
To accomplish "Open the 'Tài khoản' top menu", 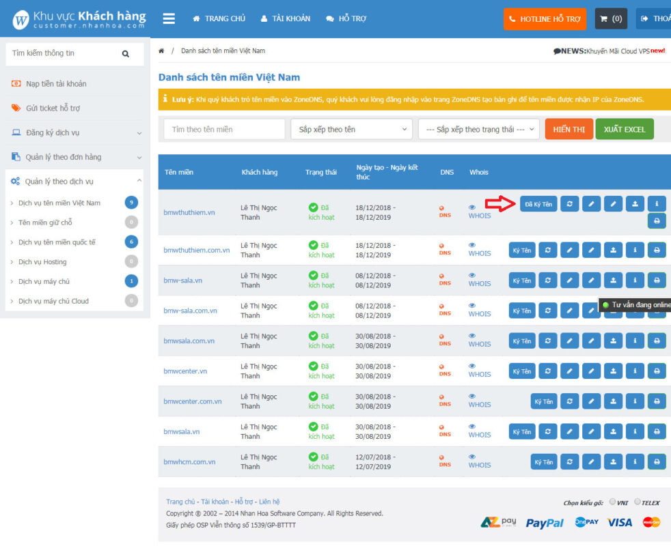I will (285, 18).
